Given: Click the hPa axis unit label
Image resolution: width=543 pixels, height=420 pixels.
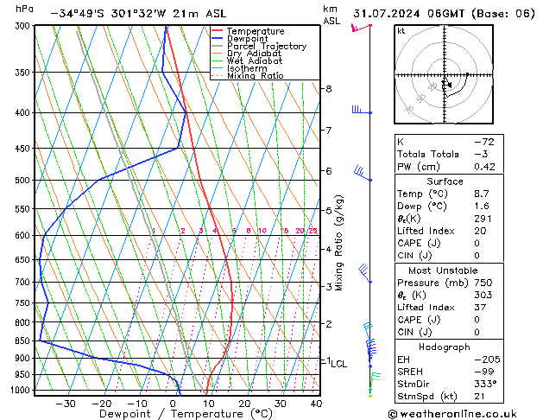Looking at the screenshot, I should tap(24, 9).
